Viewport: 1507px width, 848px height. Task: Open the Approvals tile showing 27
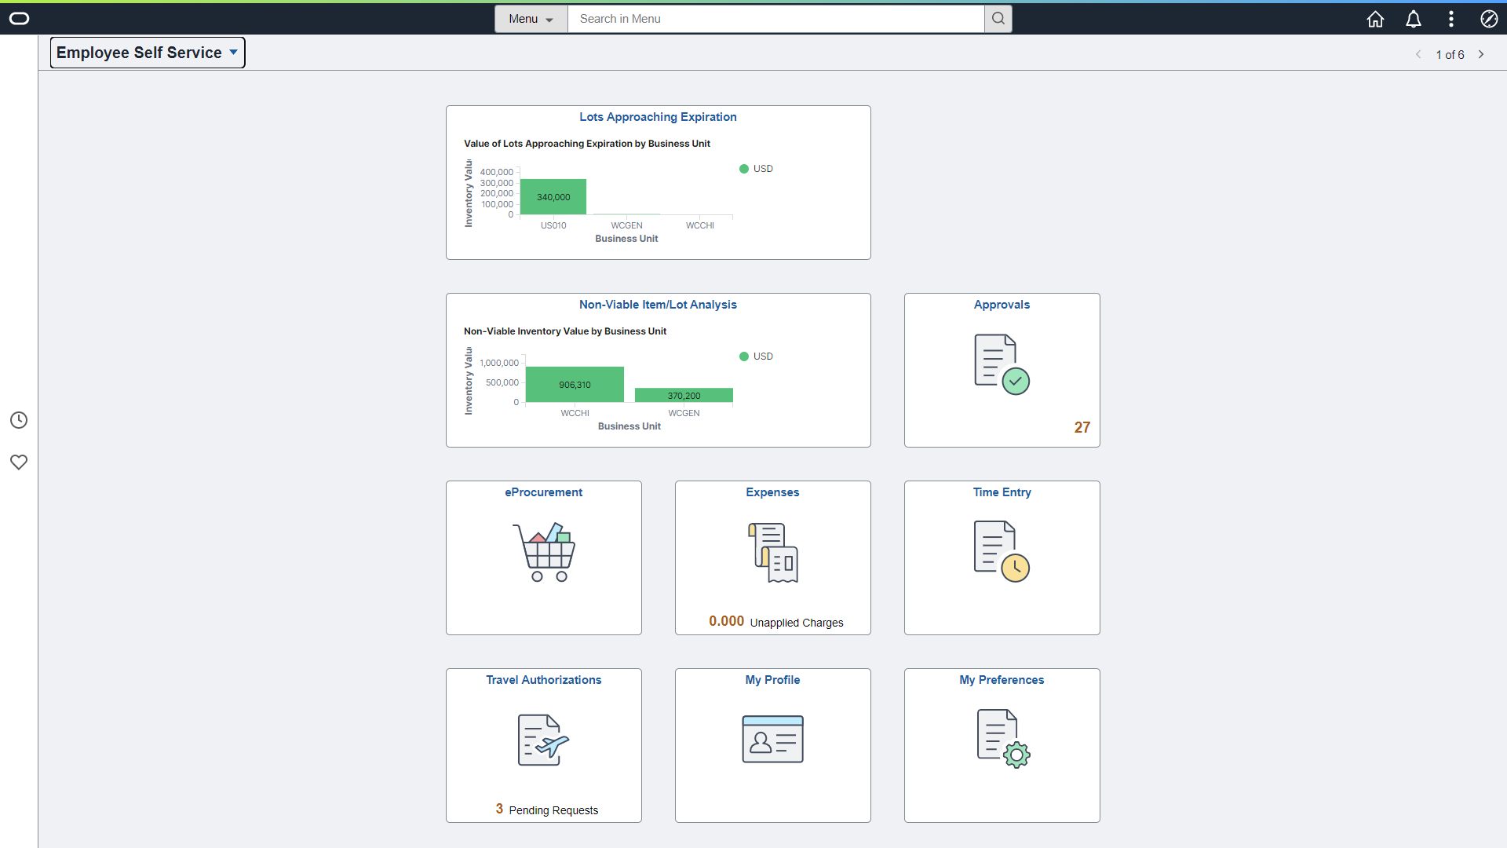click(1002, 370)
